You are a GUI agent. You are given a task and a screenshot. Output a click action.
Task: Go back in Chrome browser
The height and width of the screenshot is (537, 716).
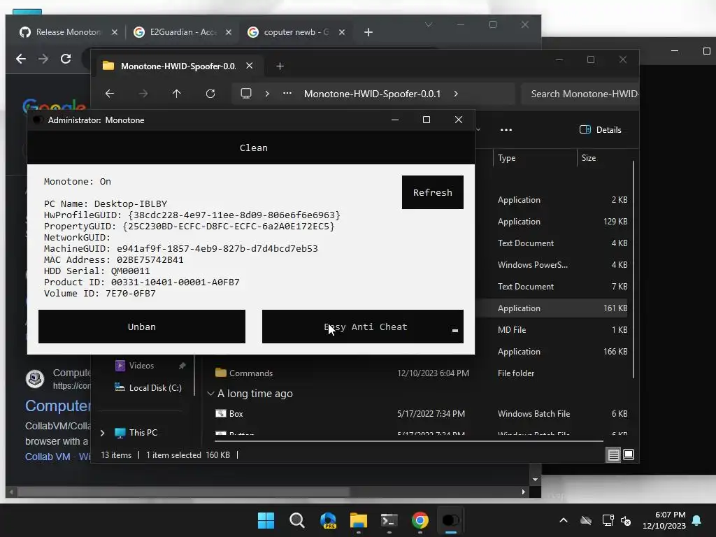(x=21, y=59)
